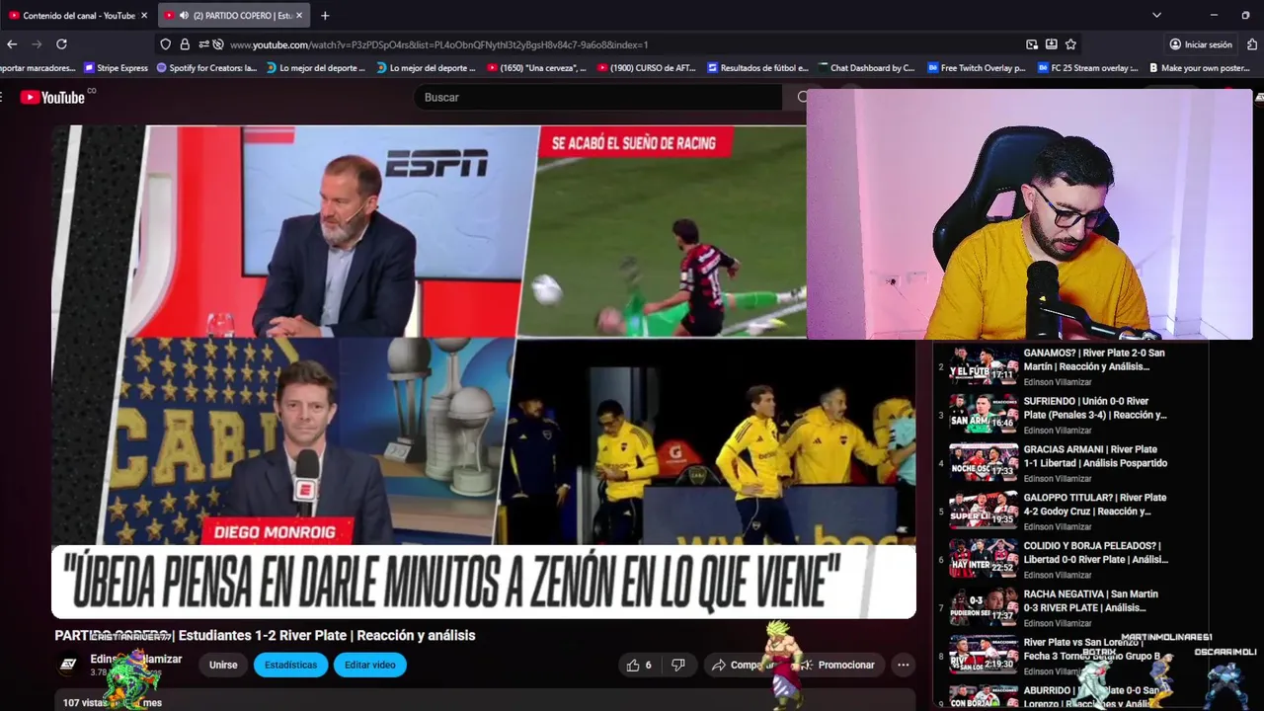Open thumbnail showing duration 2:19:30

point(984,655)
